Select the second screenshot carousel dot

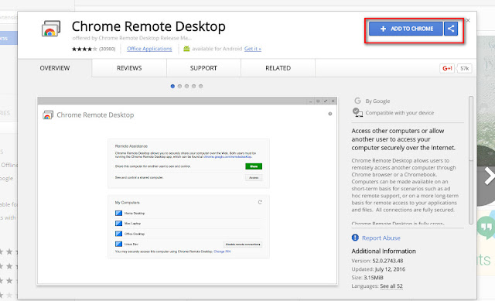(179, 86)
